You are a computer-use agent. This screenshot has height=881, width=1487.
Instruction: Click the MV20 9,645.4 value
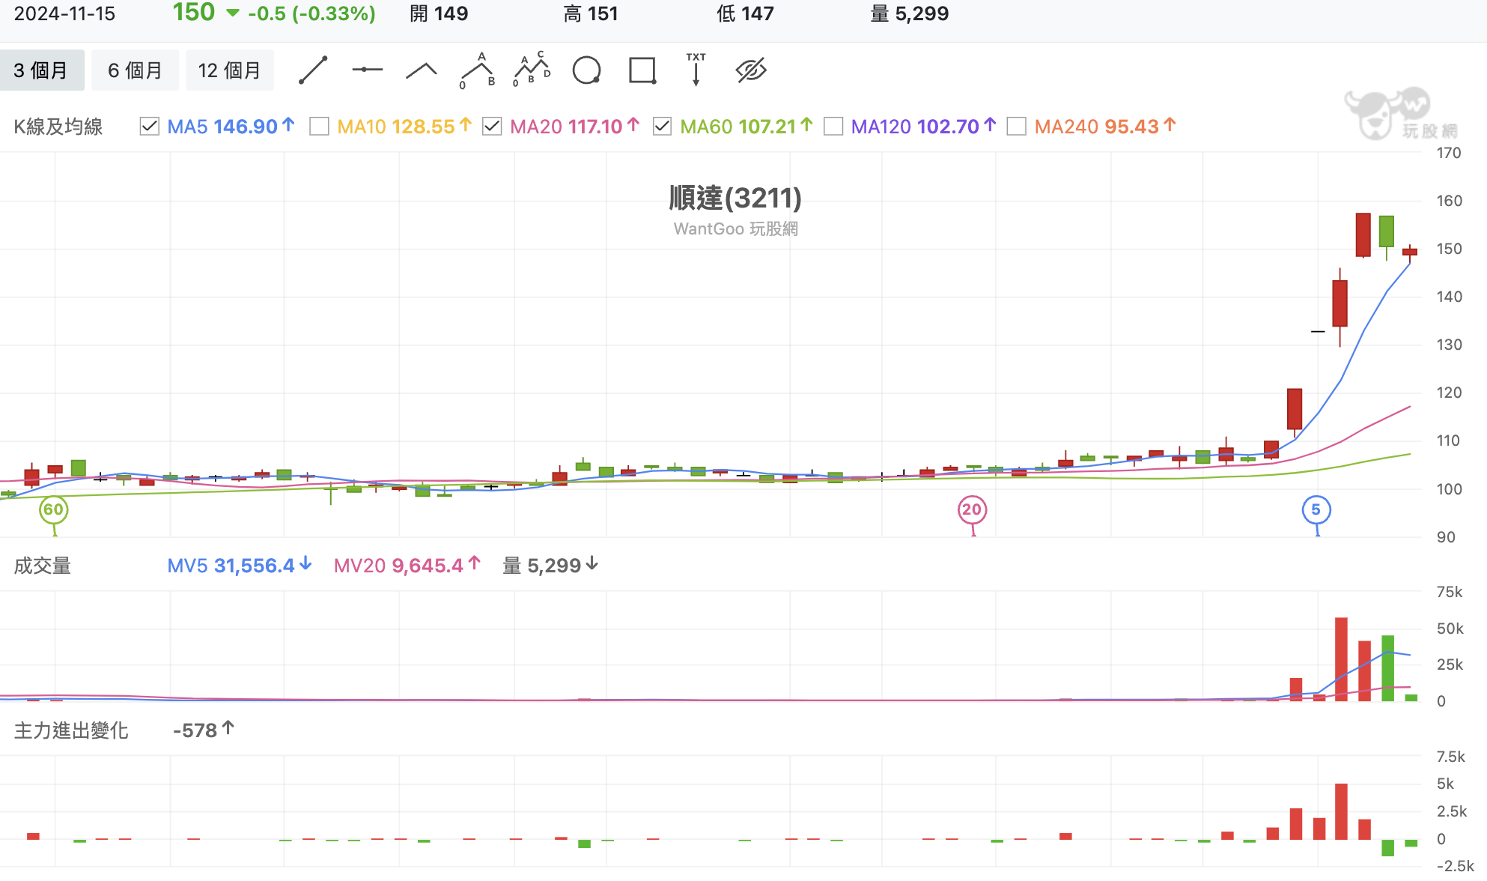point(407,566)
